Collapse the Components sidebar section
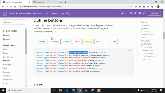165x93 pixels. tap(9, 45)
